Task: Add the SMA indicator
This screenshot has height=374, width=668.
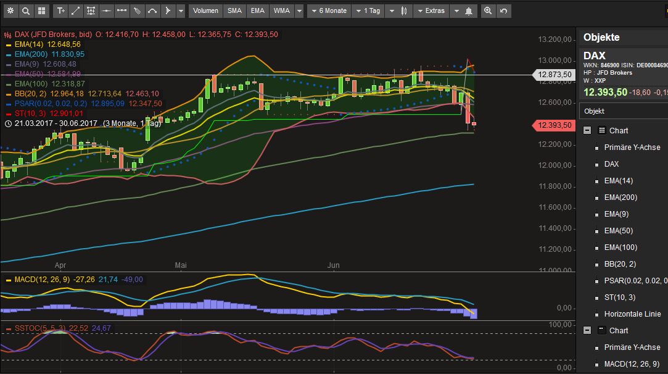Action: point(234,10)
